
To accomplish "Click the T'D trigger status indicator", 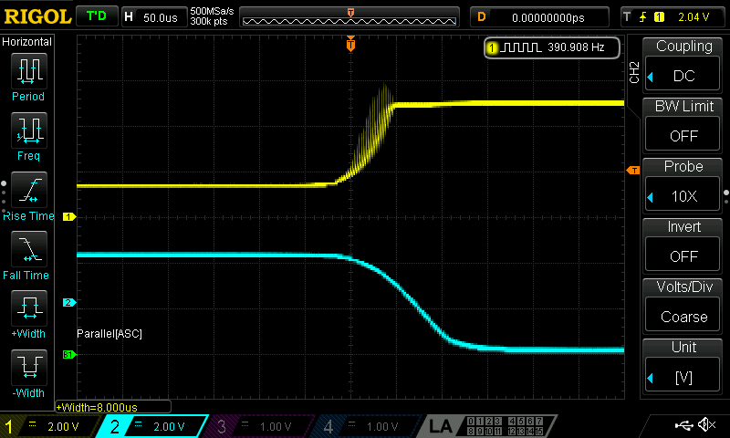I will pos(95,16).
